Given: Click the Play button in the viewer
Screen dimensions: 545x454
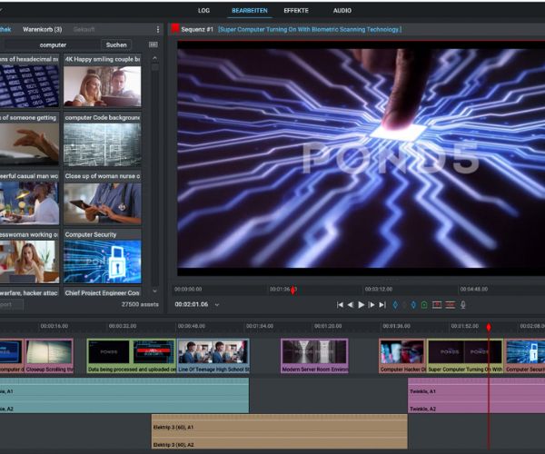Looking at the screenshot, I should tap(362, 305).
